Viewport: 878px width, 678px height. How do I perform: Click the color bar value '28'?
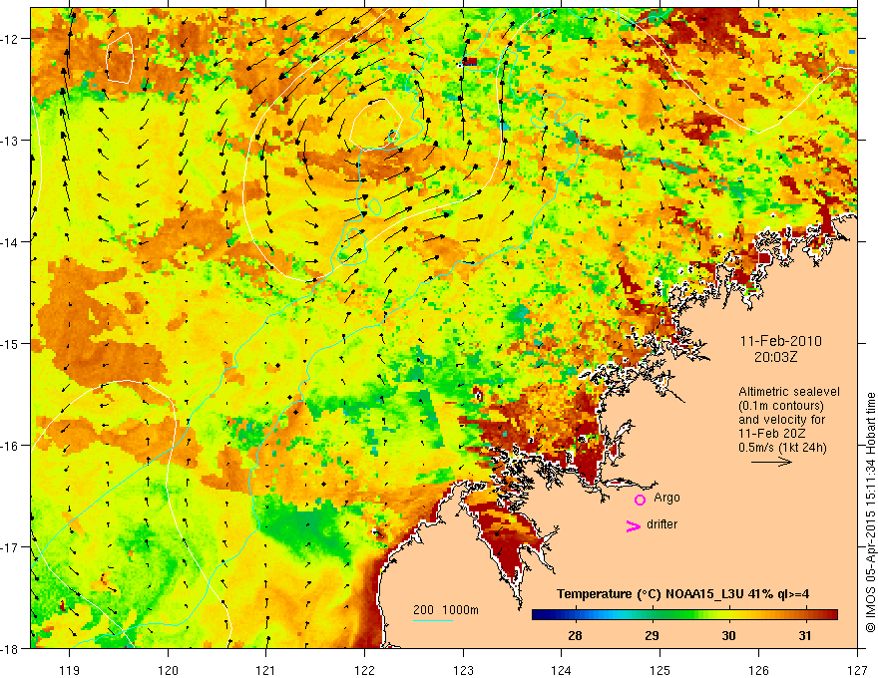575,636
